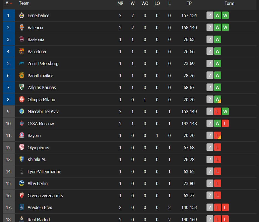Open the Real Madrid team link
Image resolution: width=259 pixels, height=222 pixels.
pos(39,220)
